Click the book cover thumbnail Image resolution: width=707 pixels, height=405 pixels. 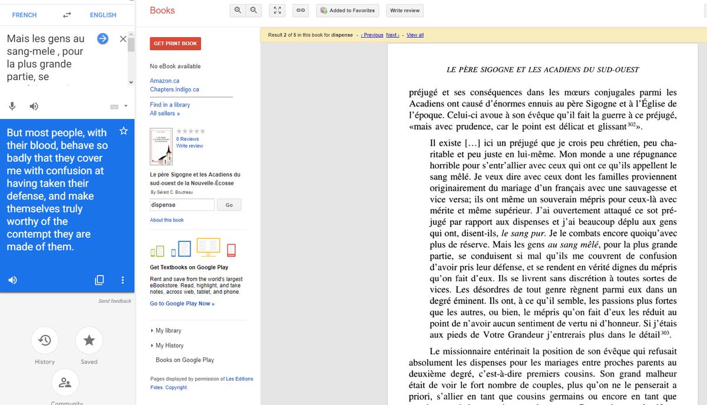[x=161, y=146]
